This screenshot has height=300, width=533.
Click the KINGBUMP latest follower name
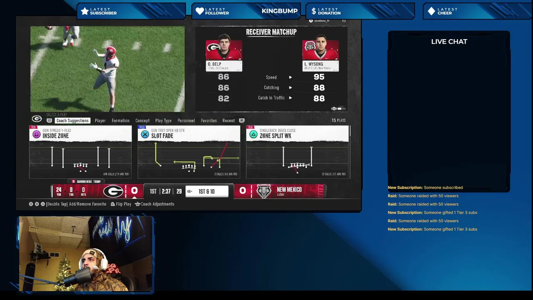(x=279, y=11)
